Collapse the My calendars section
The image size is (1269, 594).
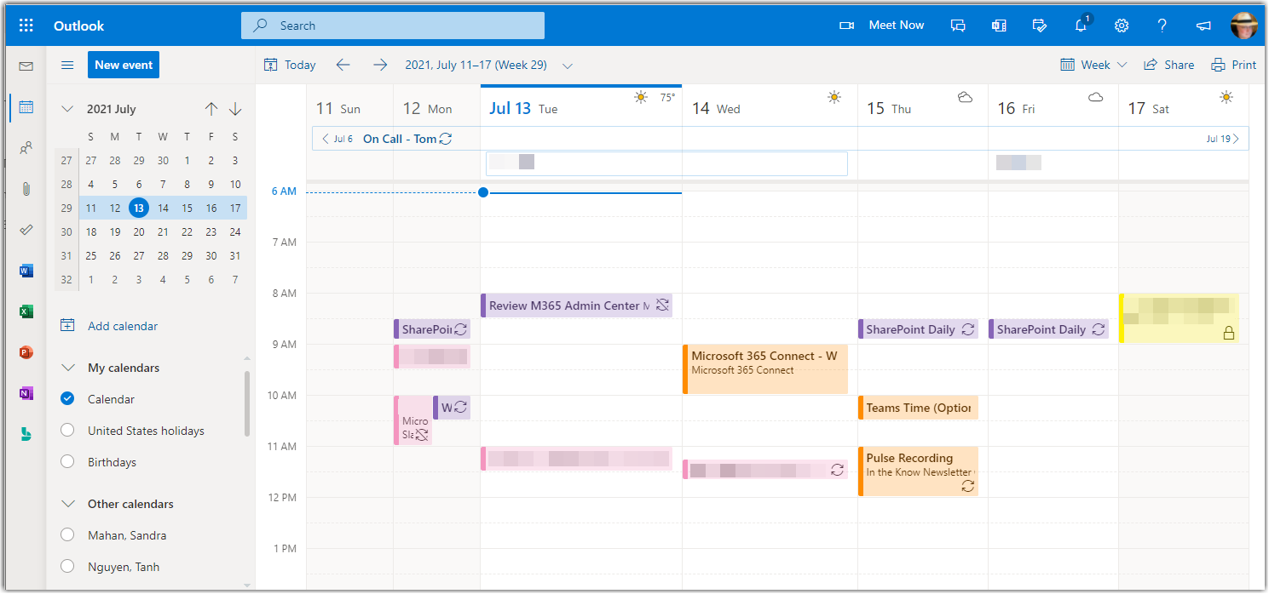(x=68, y=367)
